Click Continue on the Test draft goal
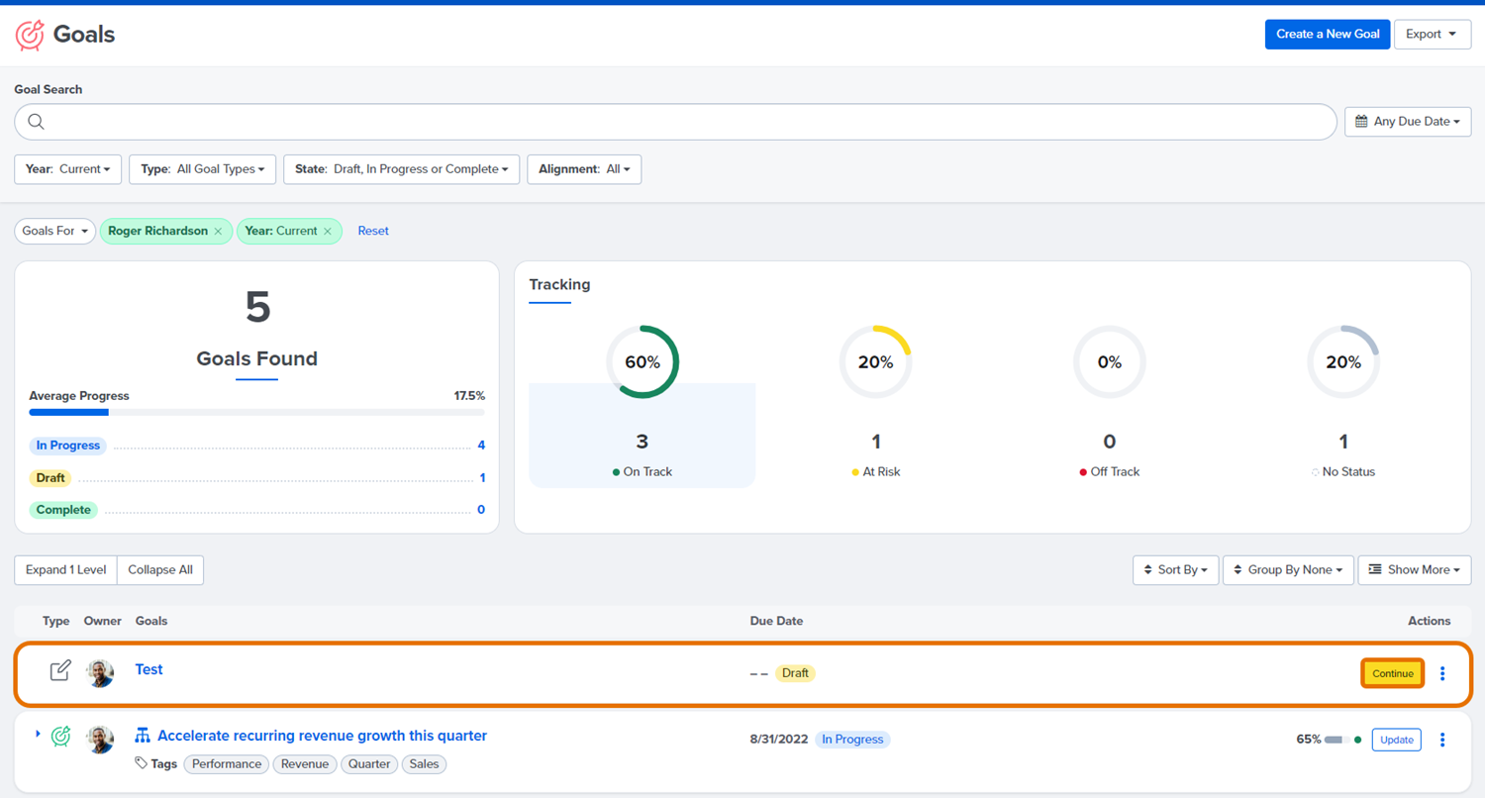1485x798 pixels. [x=1393, y=673]
